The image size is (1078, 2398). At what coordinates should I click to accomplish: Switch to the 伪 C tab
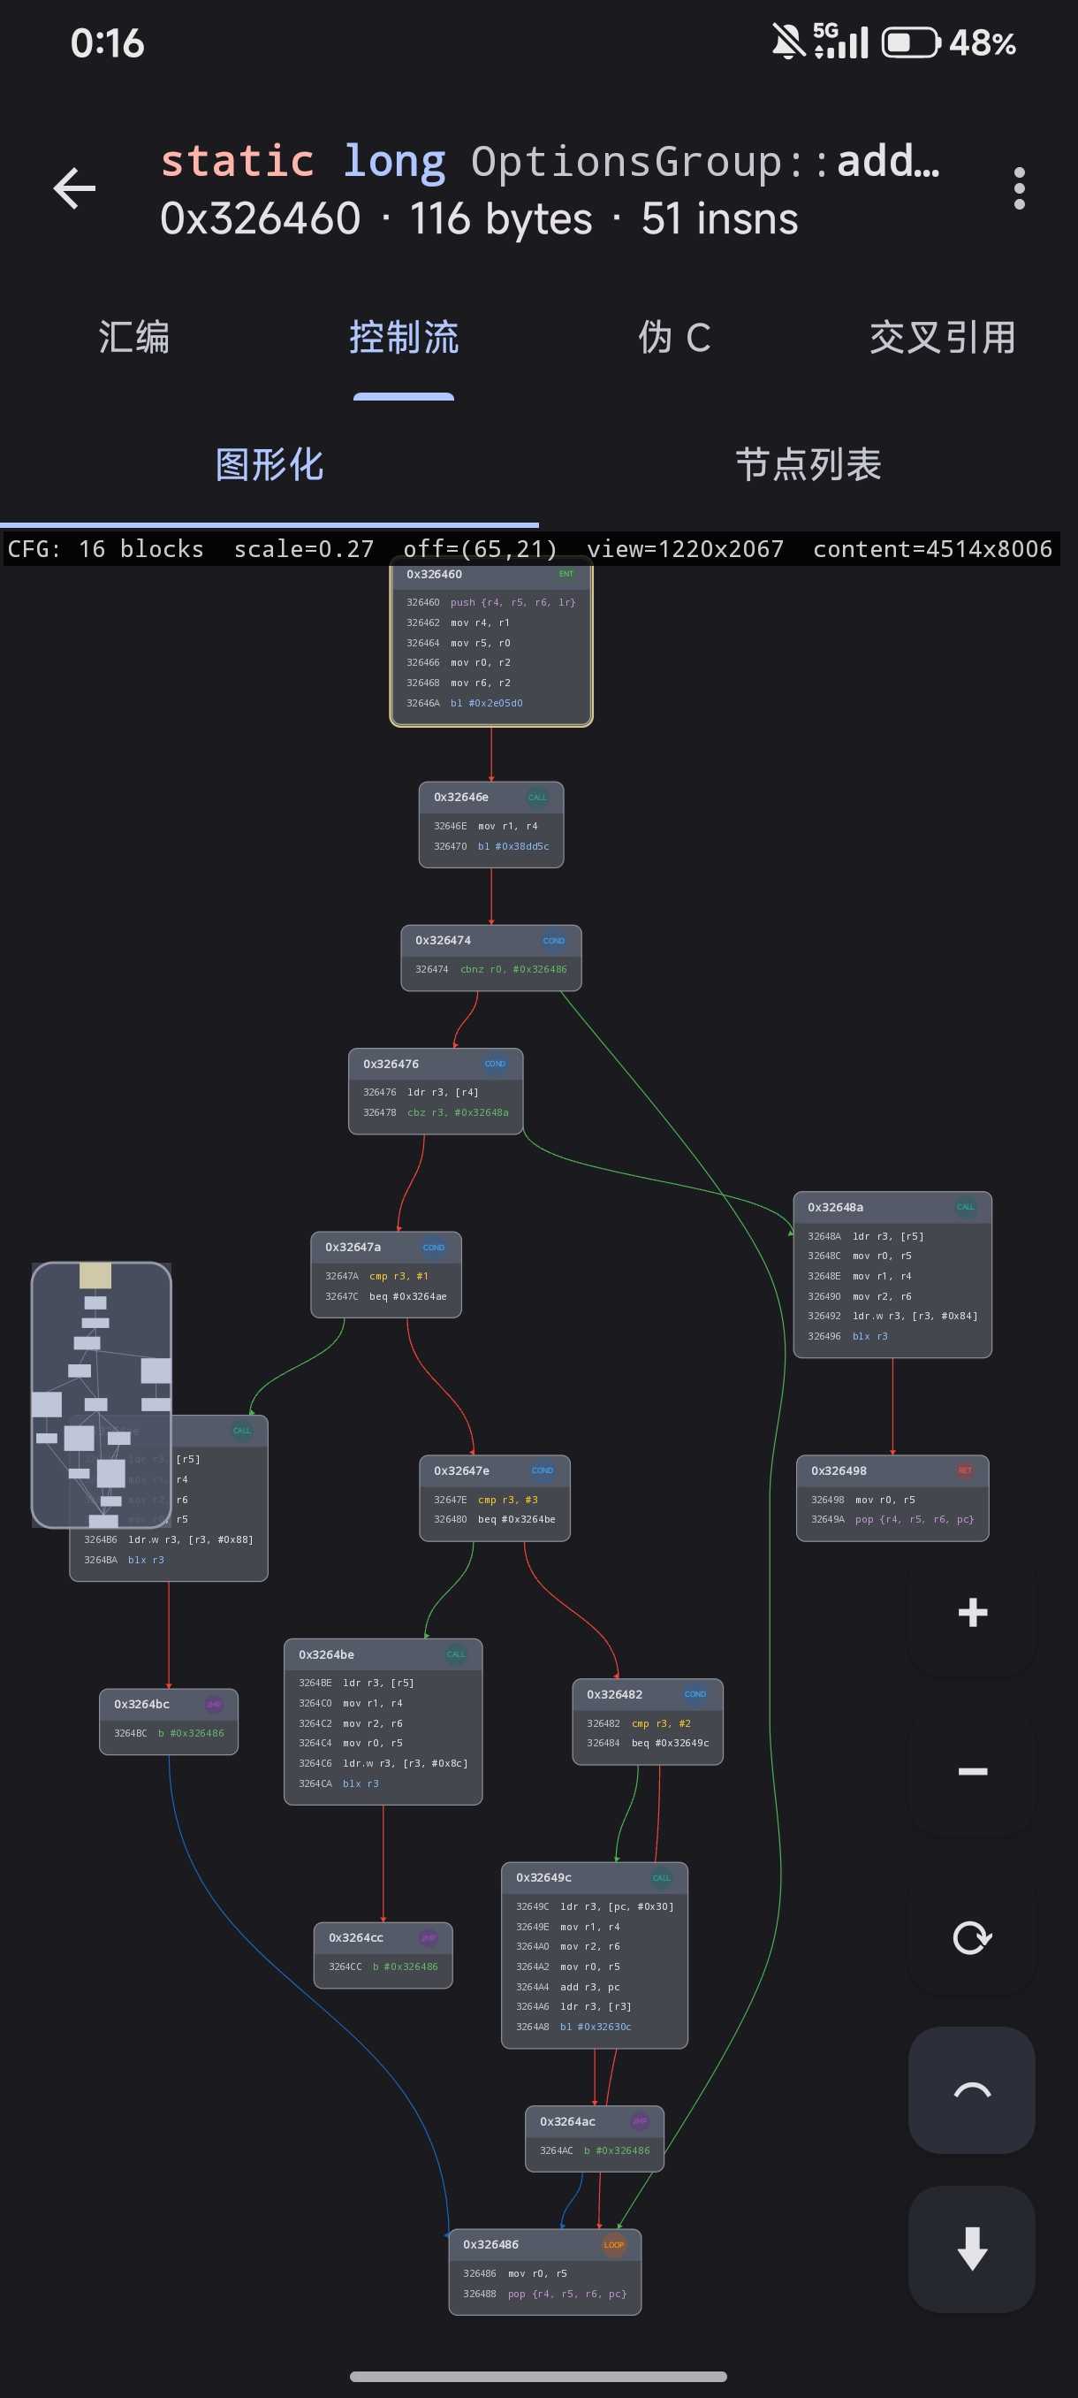pyautogui.click(x=673, y=337)
